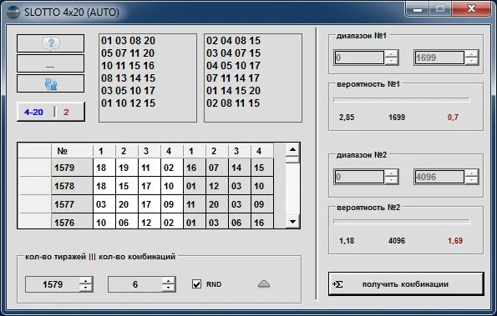Select table row number 1577
497x316 pixels.
(72, 204)
